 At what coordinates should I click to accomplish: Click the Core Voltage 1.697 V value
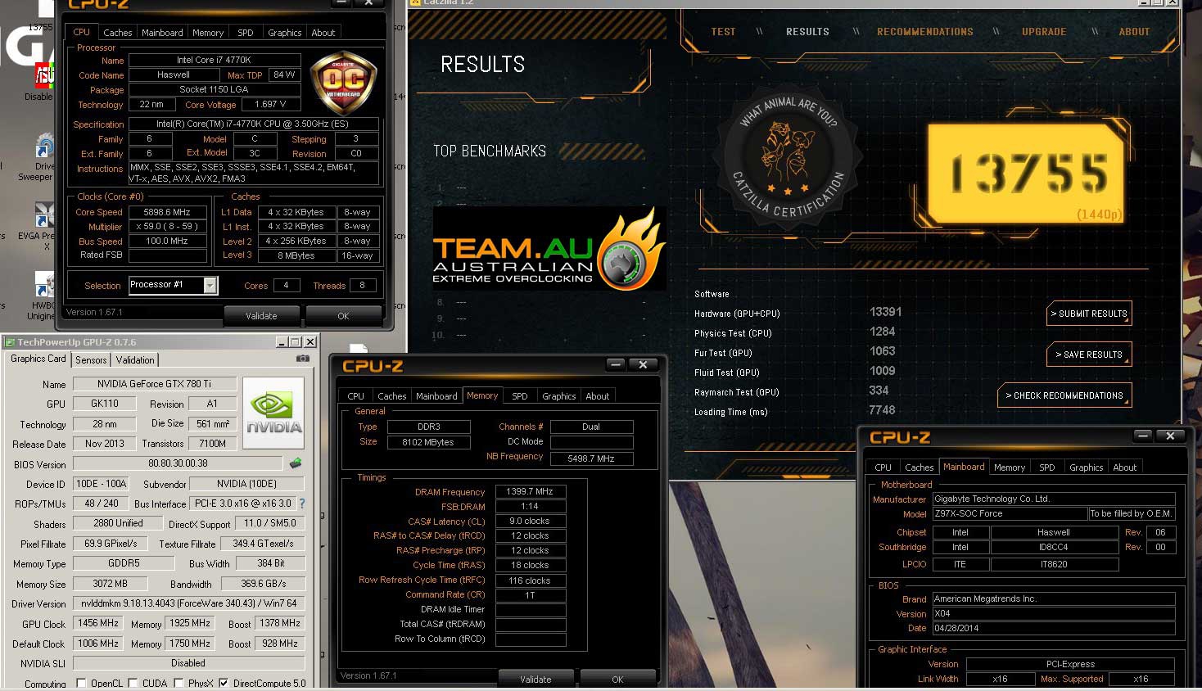(x=270, y=105)
